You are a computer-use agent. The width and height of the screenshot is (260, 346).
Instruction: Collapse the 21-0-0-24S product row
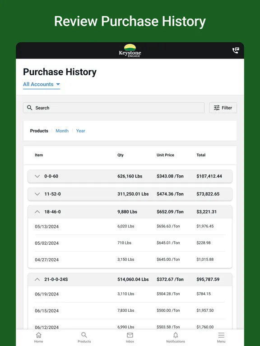click(130, 279)
